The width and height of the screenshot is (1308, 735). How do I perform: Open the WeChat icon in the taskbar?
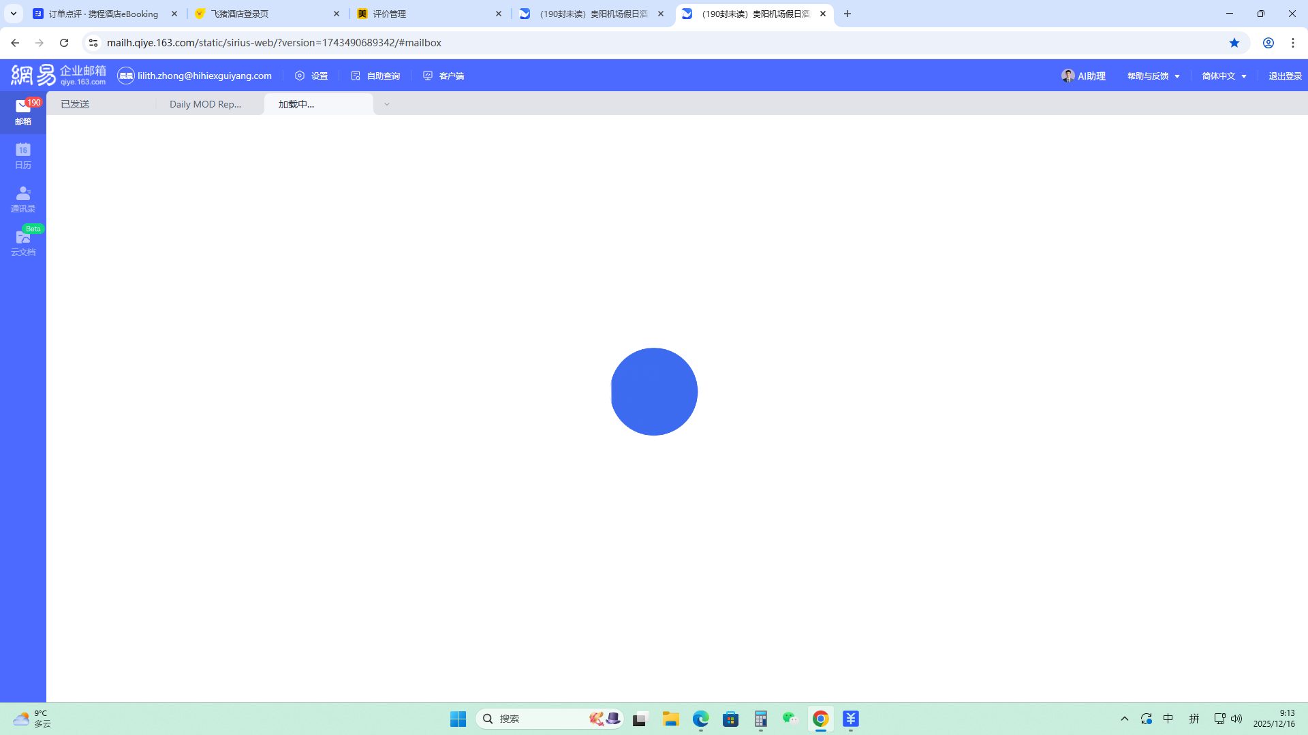[790, 719]
